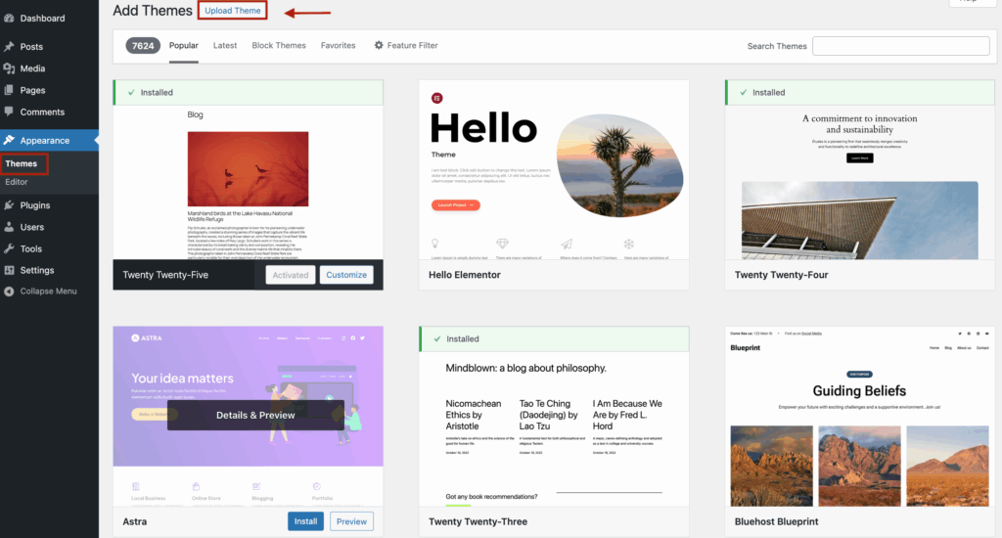Click the Comments bubble icon

click(9, 112)
